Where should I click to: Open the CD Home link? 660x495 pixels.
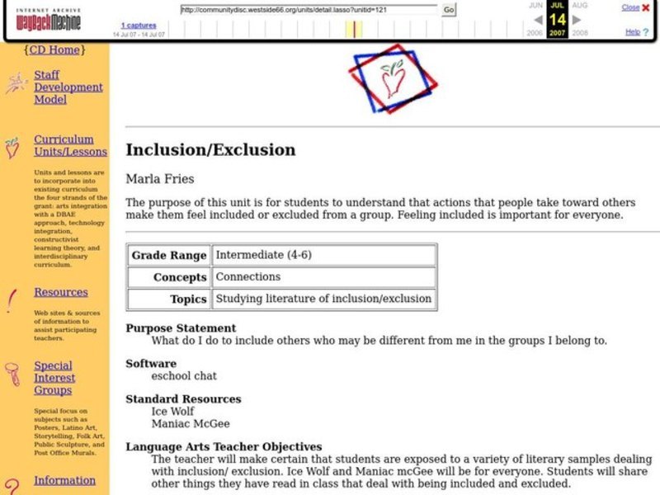pos(54,49)
